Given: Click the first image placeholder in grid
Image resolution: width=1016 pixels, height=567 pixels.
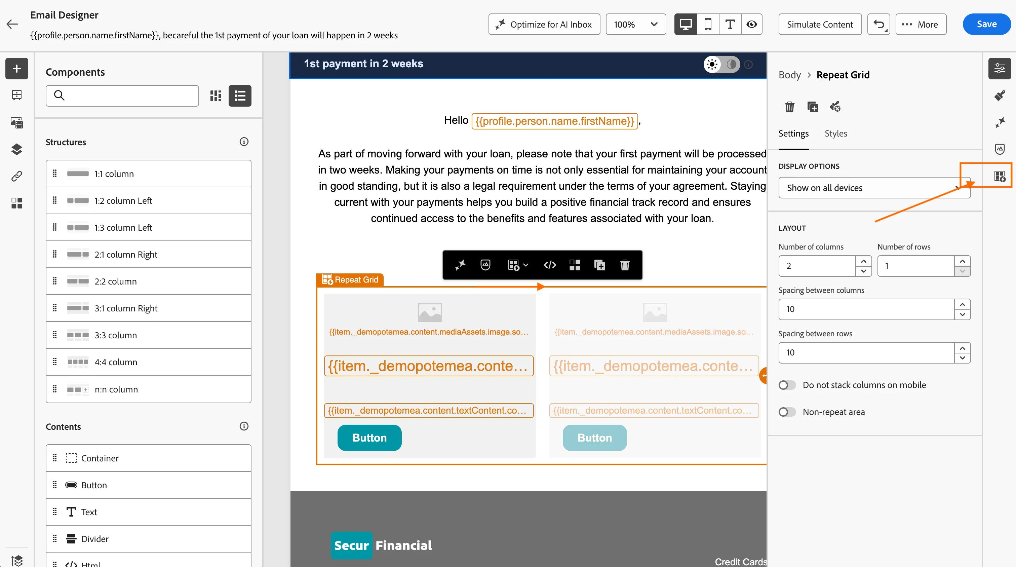Looking at the screenshot, I should pyautogui.click(x=430, y=312).
